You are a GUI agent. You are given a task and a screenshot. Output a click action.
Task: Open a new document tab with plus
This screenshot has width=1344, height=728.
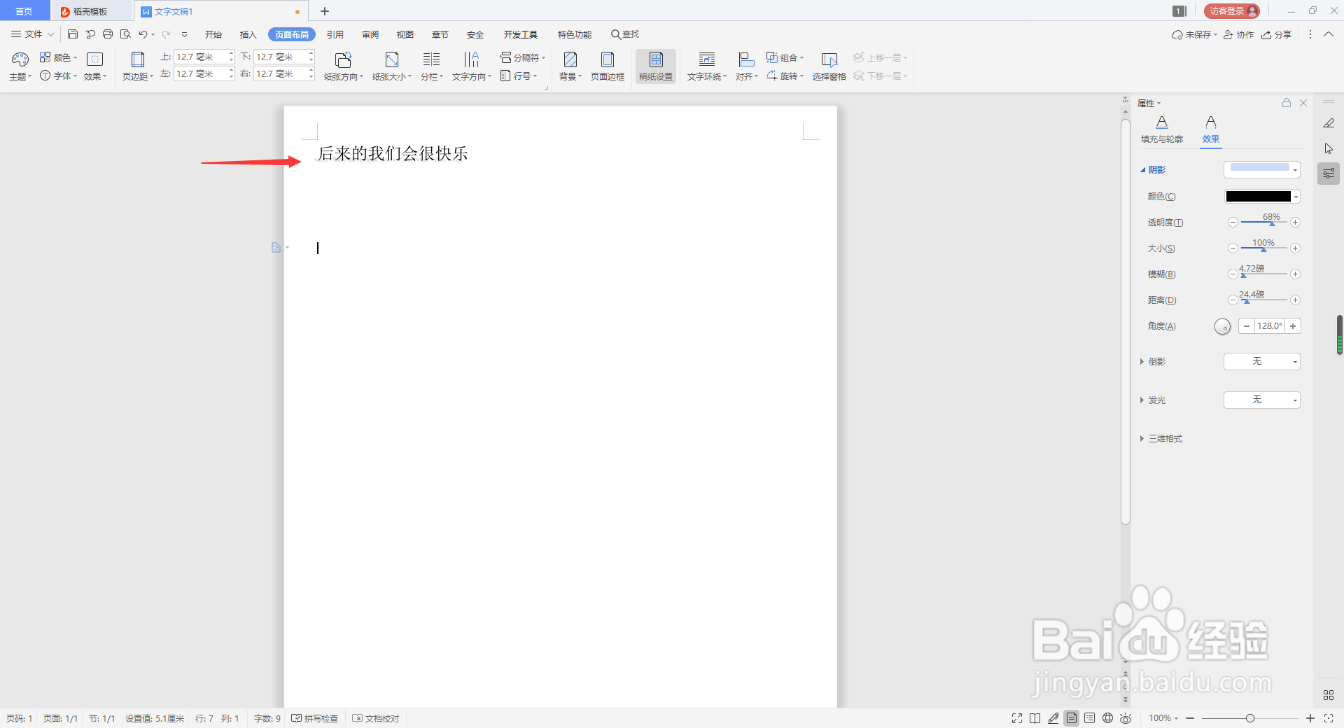(x=325, y=11)
